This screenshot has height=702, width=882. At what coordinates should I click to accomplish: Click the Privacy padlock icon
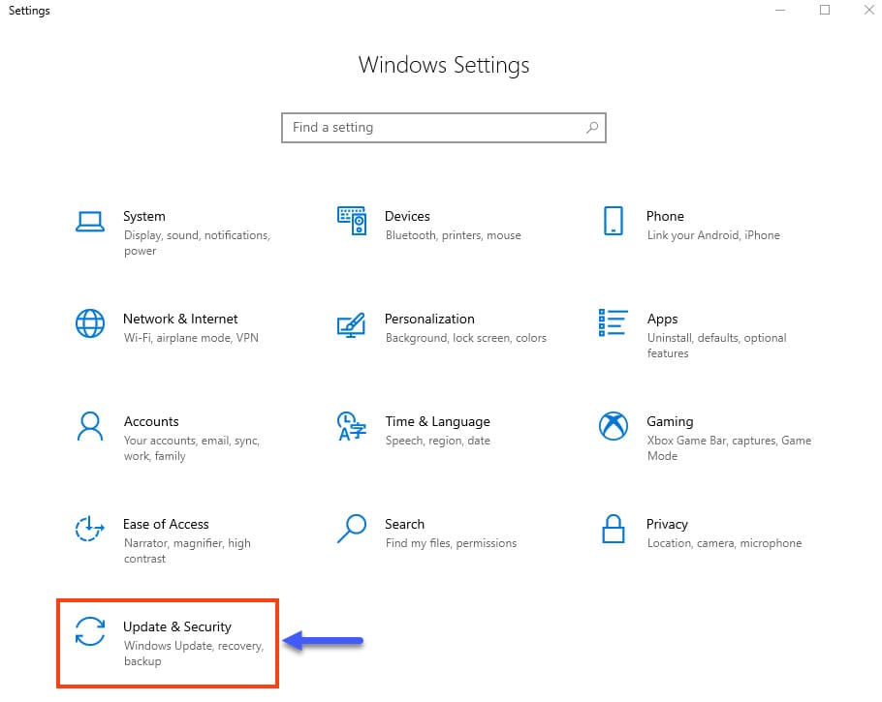614,529
